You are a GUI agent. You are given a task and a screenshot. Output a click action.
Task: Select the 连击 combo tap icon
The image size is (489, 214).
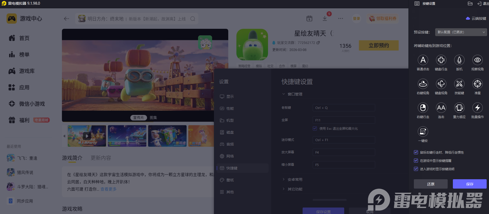(441, 108)
